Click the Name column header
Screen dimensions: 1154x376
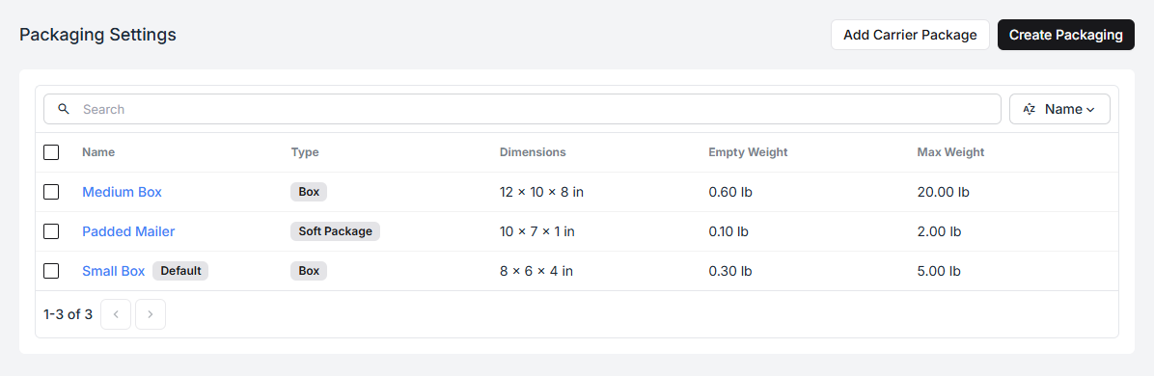tap(98, 152)
